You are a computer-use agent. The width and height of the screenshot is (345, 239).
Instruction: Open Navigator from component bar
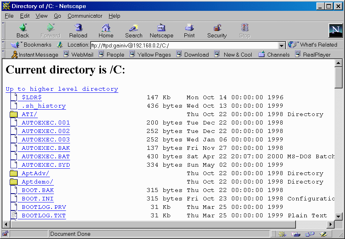coord(283,234)
